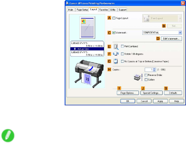The height and width of the screenshot is (143, 186).
Task: Switch to the Main tab
Action: pyautogui.click(x=71, y=10)
